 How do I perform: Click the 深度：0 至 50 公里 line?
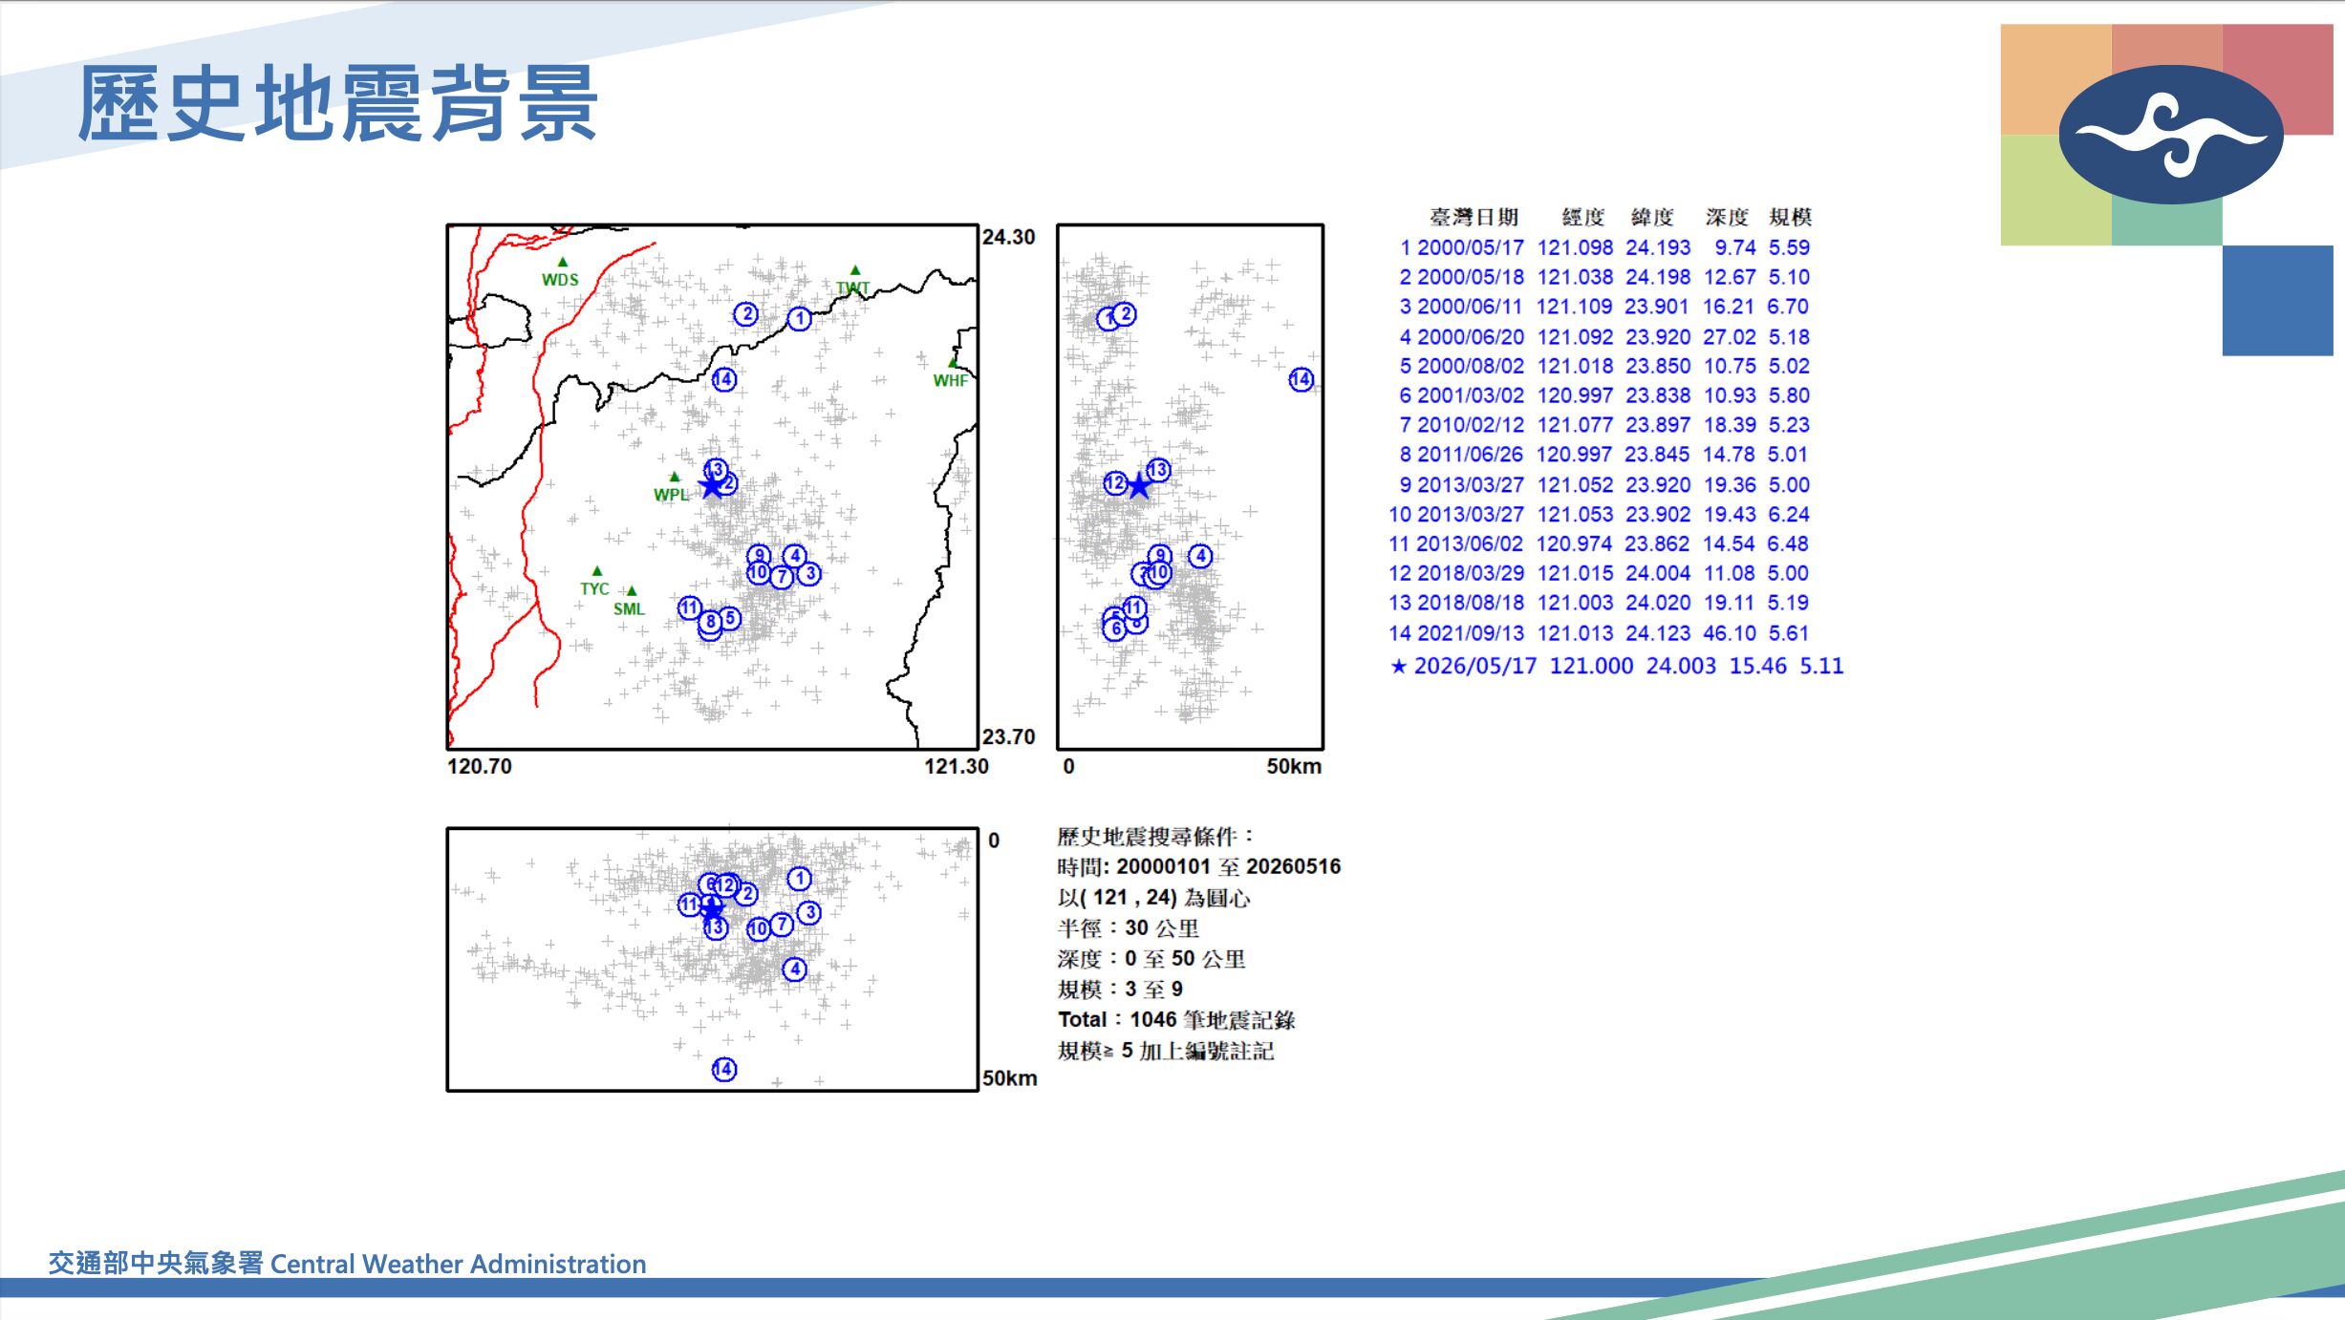point(1151,959)
